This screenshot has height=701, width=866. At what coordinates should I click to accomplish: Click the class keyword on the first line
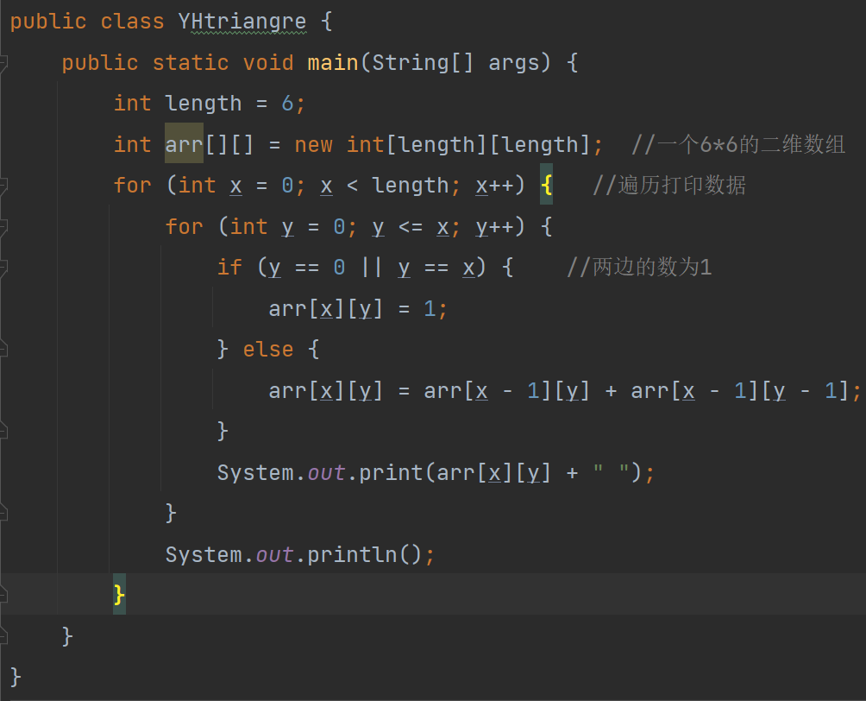click(132, 22)
